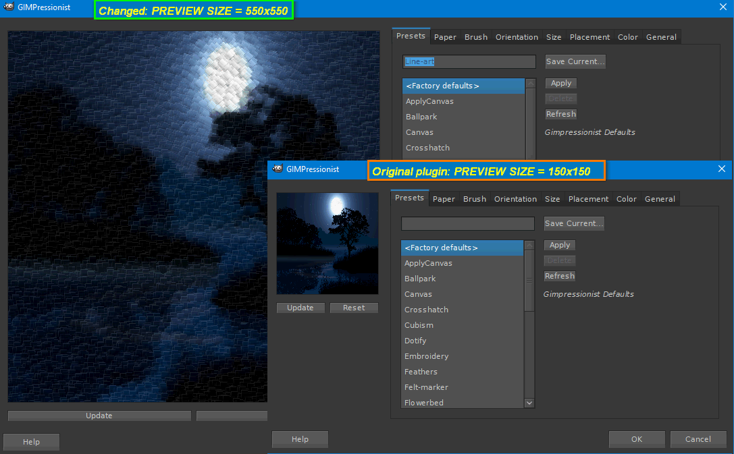The image size is (734, 454).
Task: Select the Presets tab in the back window
Action: tap(411, 36)
